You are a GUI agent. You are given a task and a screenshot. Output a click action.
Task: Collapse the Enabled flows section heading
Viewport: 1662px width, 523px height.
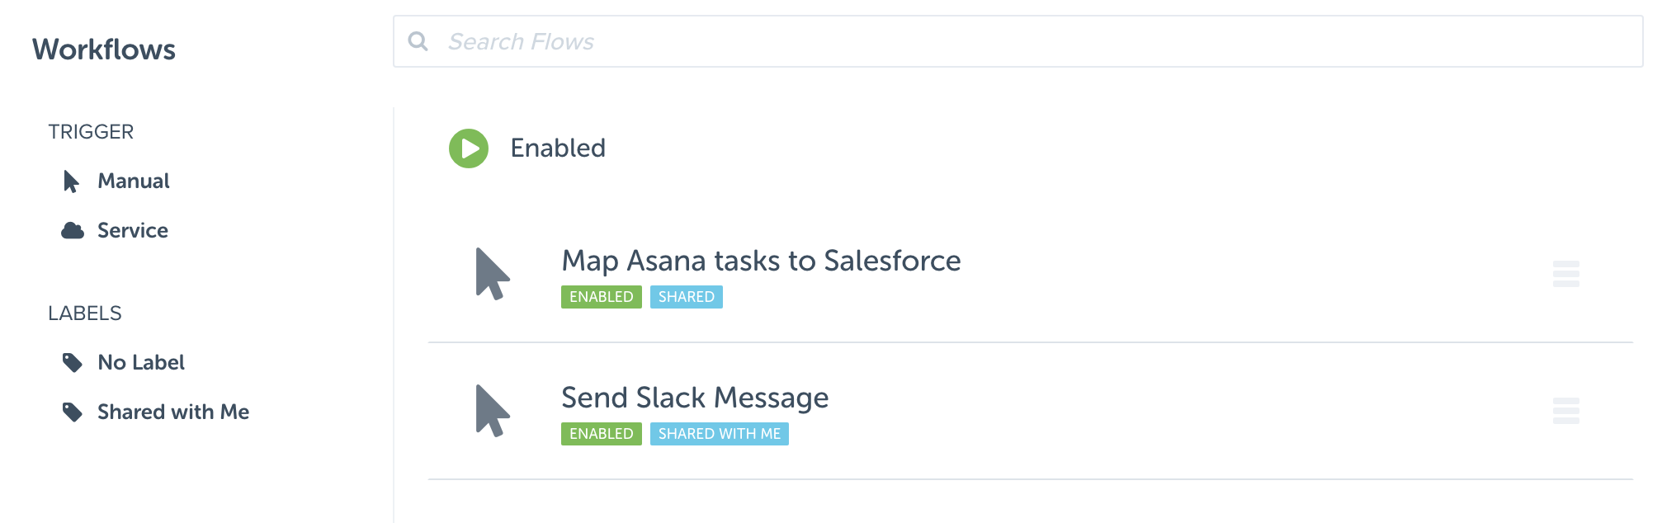coord(558,148)
